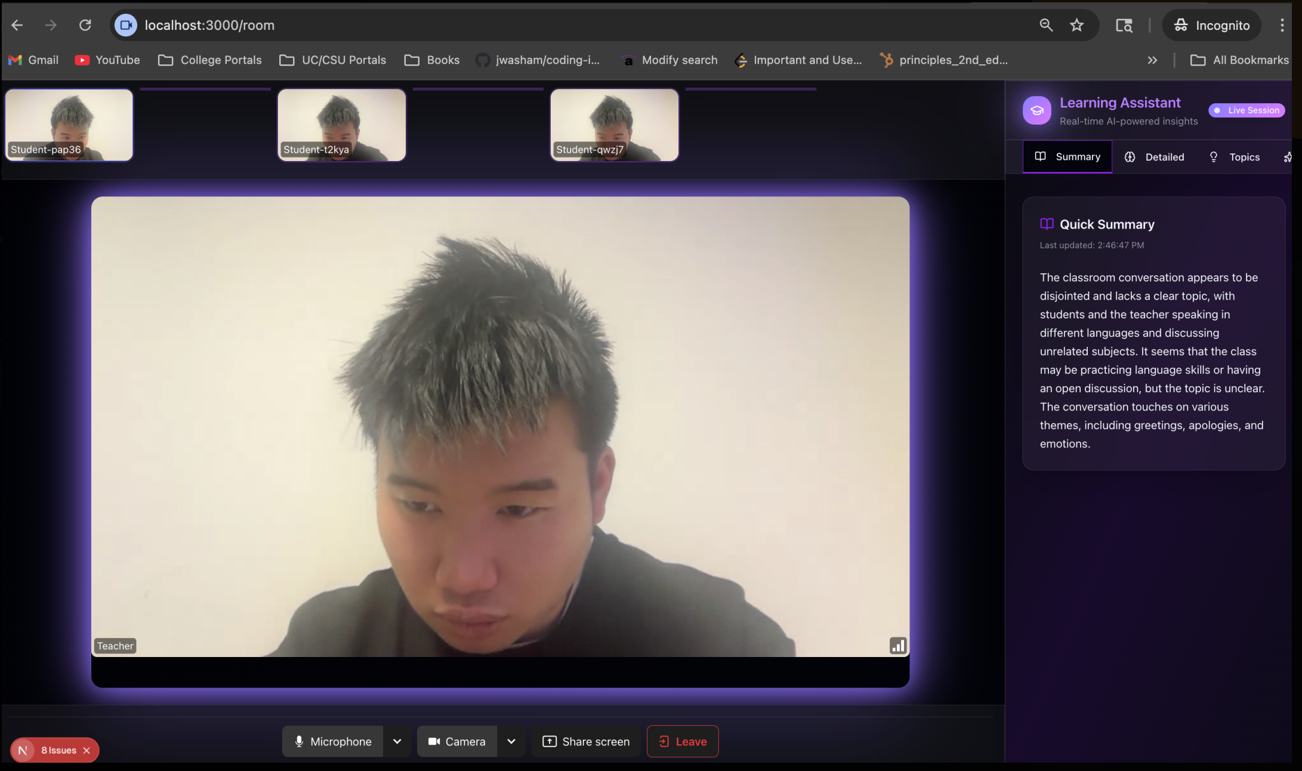Expand the Camera device dropdown arrow
Image resolution: width=1302 pixels, height=771 pixels.
point(511,741)
